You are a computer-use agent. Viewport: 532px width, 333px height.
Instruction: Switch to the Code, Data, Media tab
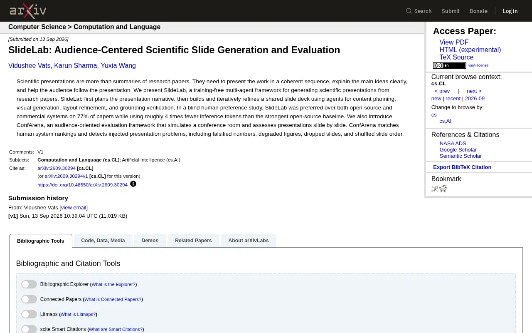[x=103, y=241]
